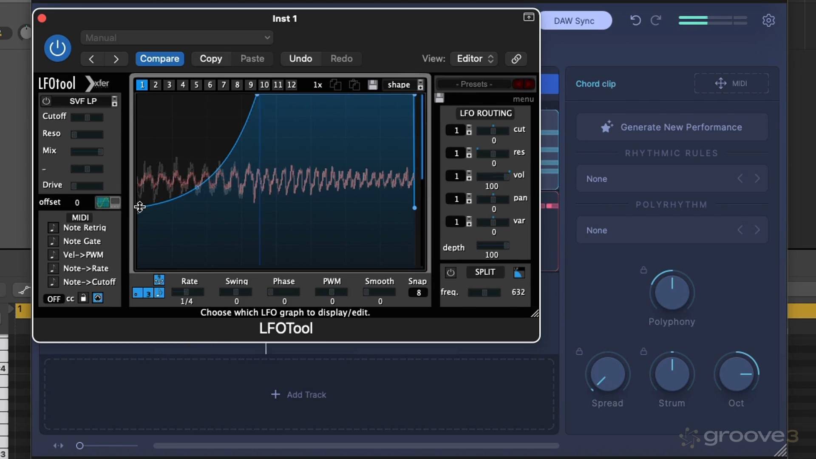Open the LFOTool menu link

523,99
